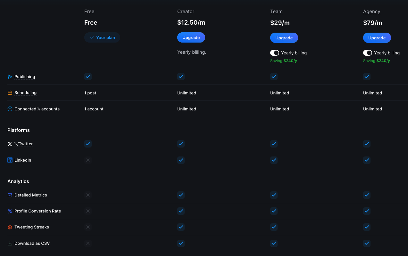408x256 pixels.
Task: Click the Connected accounts plus icon
Action: pyautogui.click(x=10, y=109)
